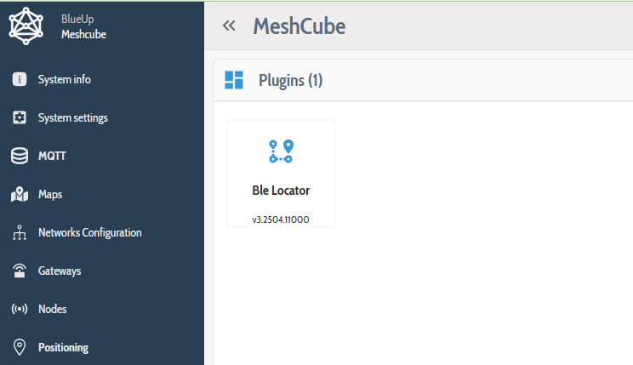Click the MeshCube page title
Image resolution: width=633 pixels, height=365 pixels.
(x=299, y=26)
